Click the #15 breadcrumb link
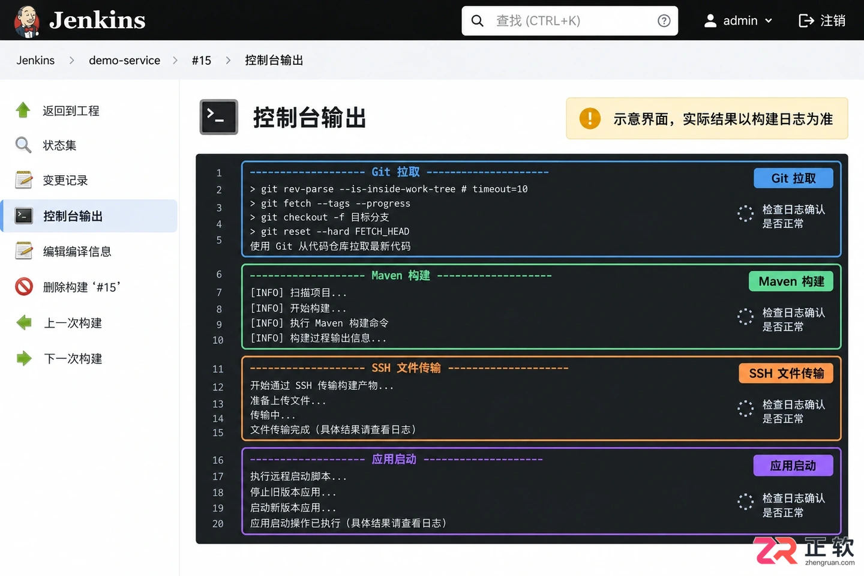Screen dimensions: 864x576 pyautogui.click(x=202, y=61)
